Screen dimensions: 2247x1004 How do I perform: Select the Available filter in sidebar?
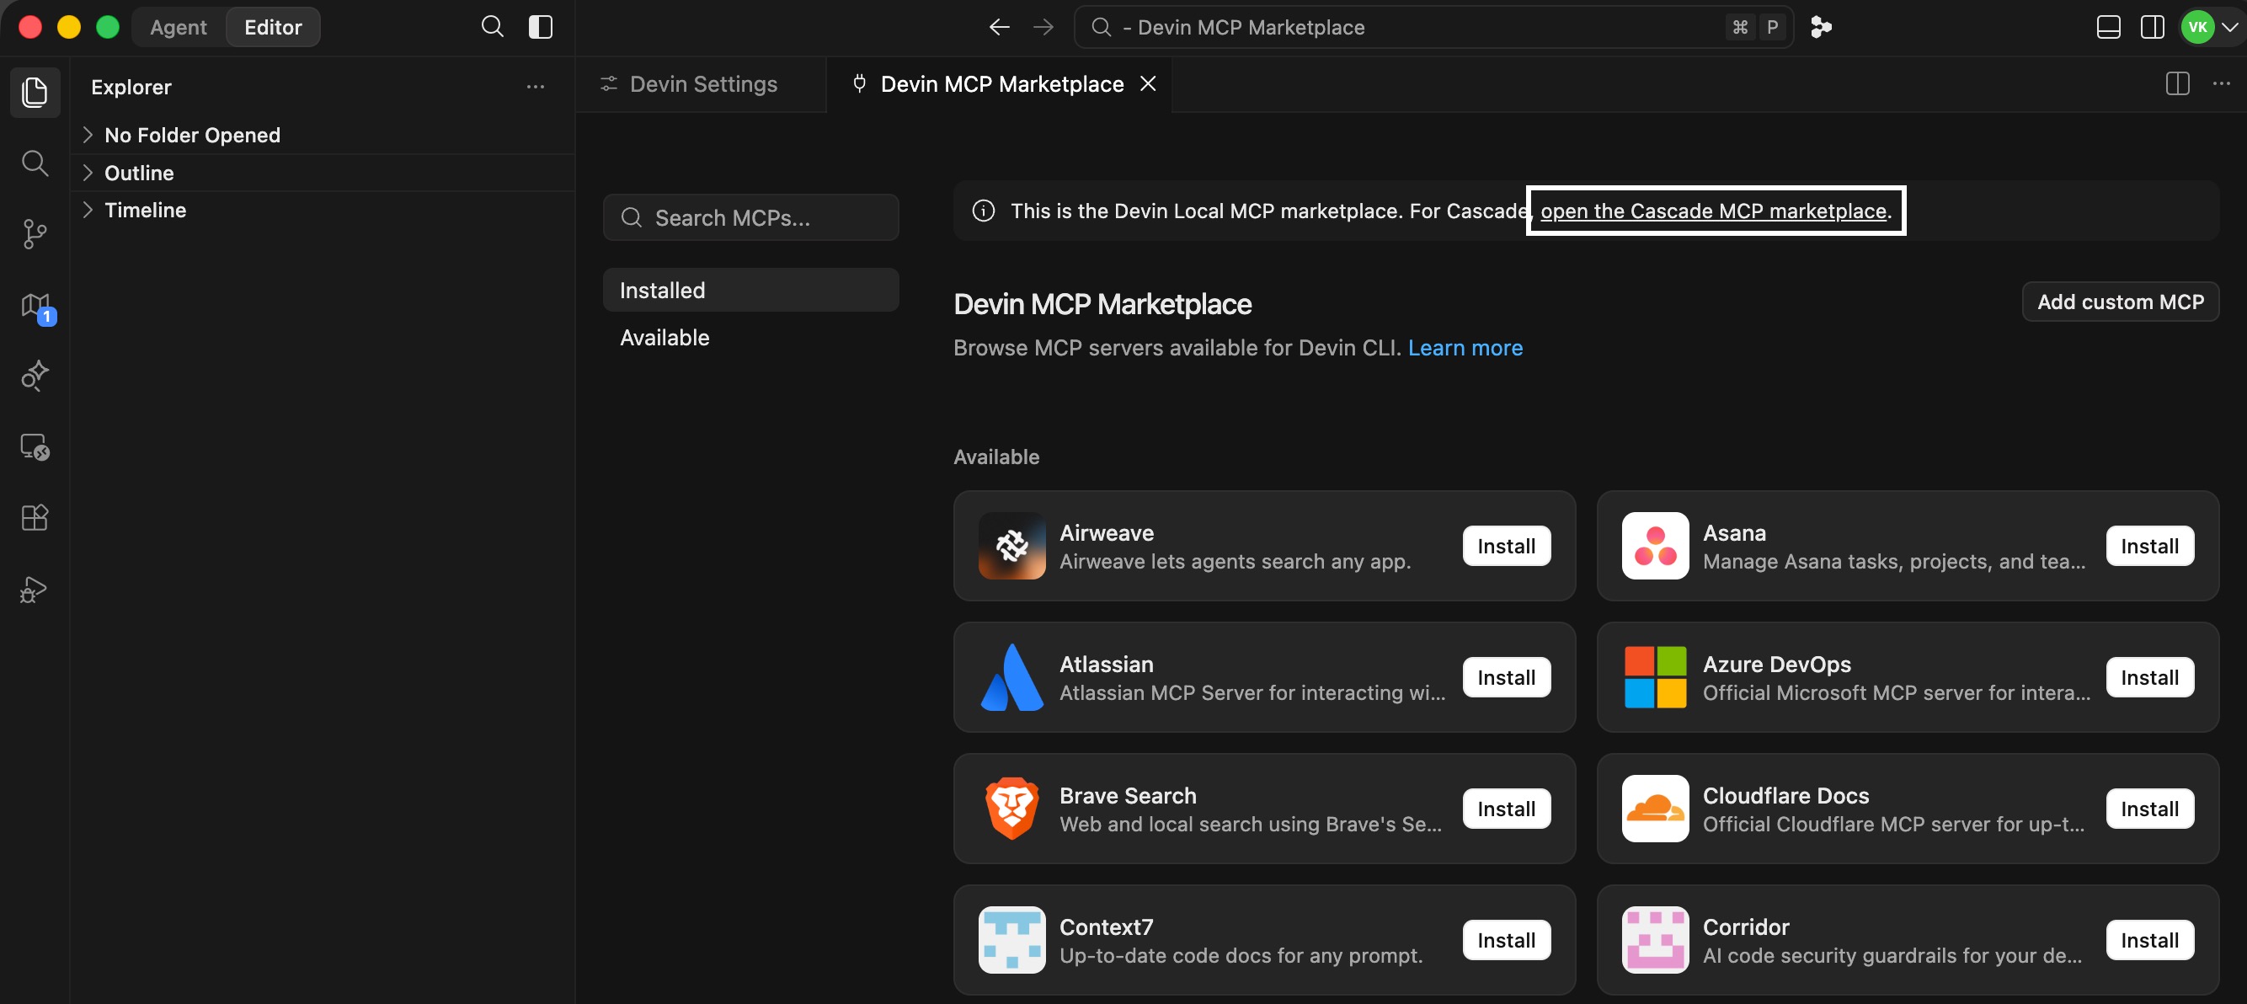point(750,337)
